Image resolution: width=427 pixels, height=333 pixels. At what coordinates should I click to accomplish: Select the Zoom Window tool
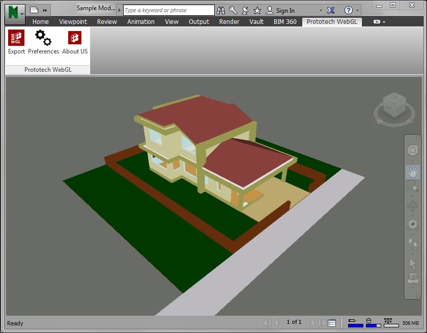[413, 185]
